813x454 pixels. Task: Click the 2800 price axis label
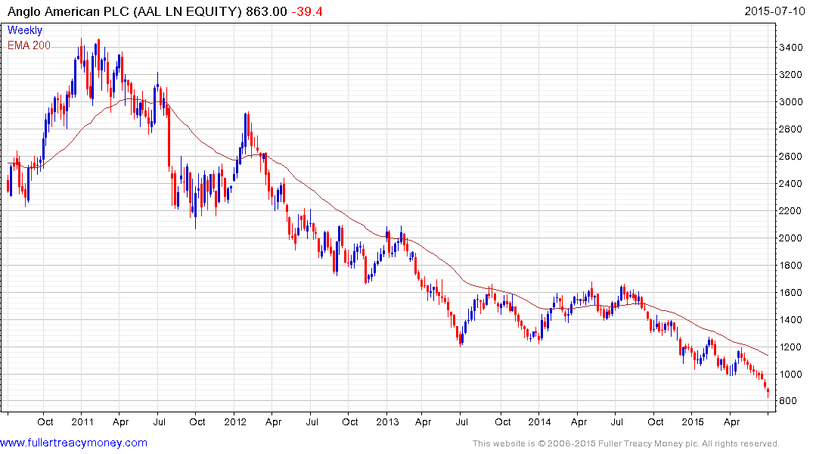(x=791, y=129)
